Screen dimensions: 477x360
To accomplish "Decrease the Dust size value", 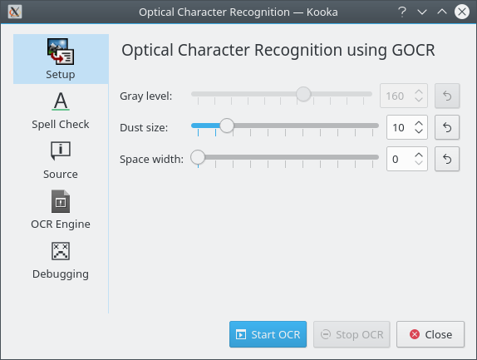I will point(419,131).
